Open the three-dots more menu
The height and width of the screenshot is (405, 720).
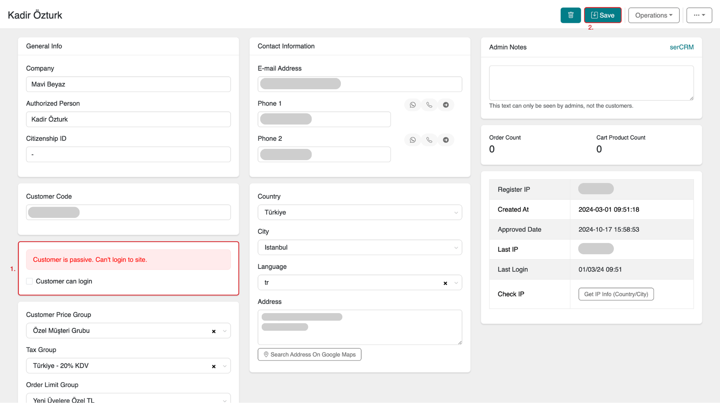pyautogui.click(x=699, y=15)
